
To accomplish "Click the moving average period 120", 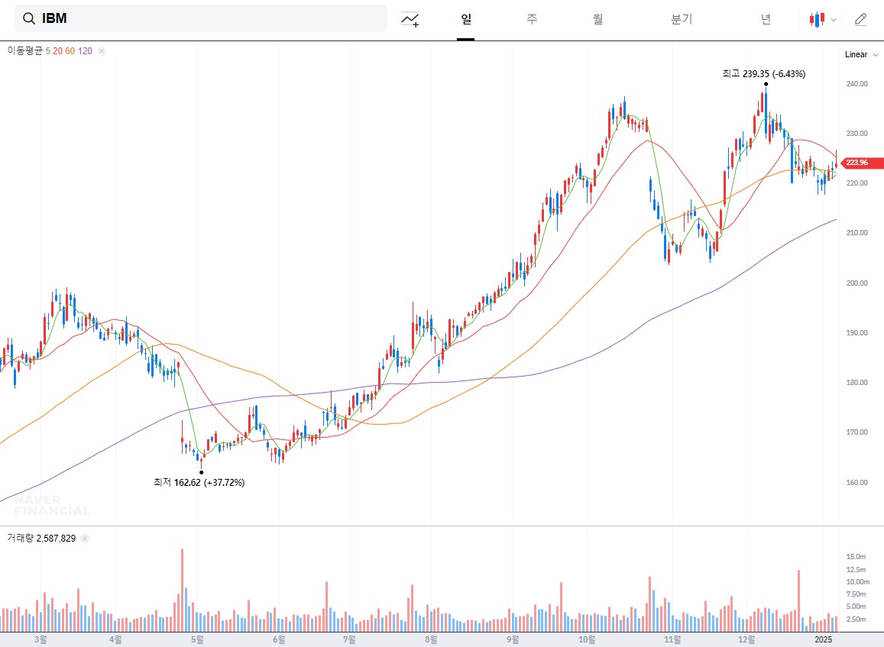I will 85,51.
